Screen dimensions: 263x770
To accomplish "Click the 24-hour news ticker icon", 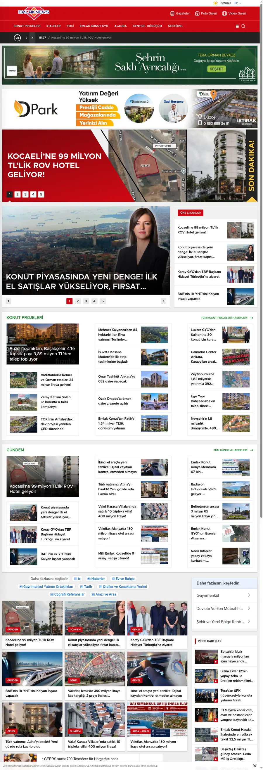I will pyautogui.click(x=17, y=38).
